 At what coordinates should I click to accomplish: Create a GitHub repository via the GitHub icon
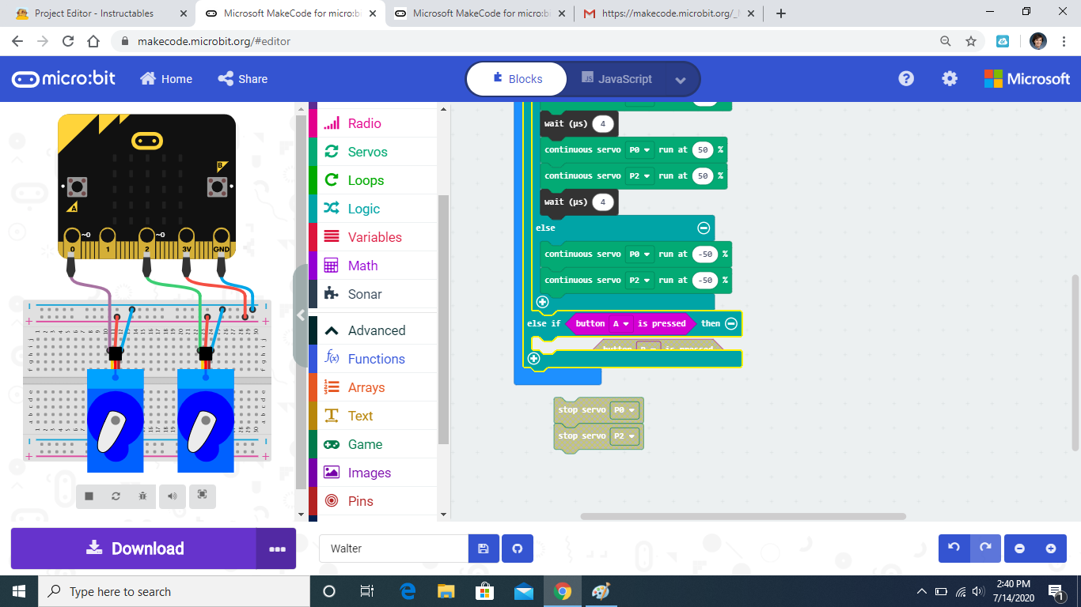point(518,549)
